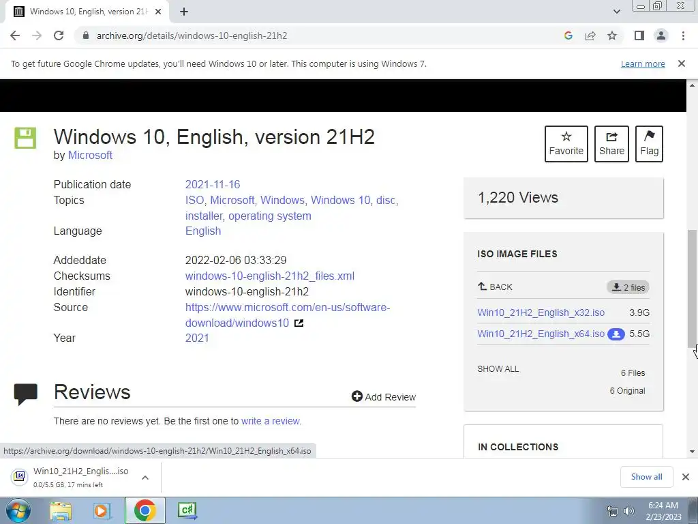Click the scrollbar up arrow

click(x=693, y=85)
